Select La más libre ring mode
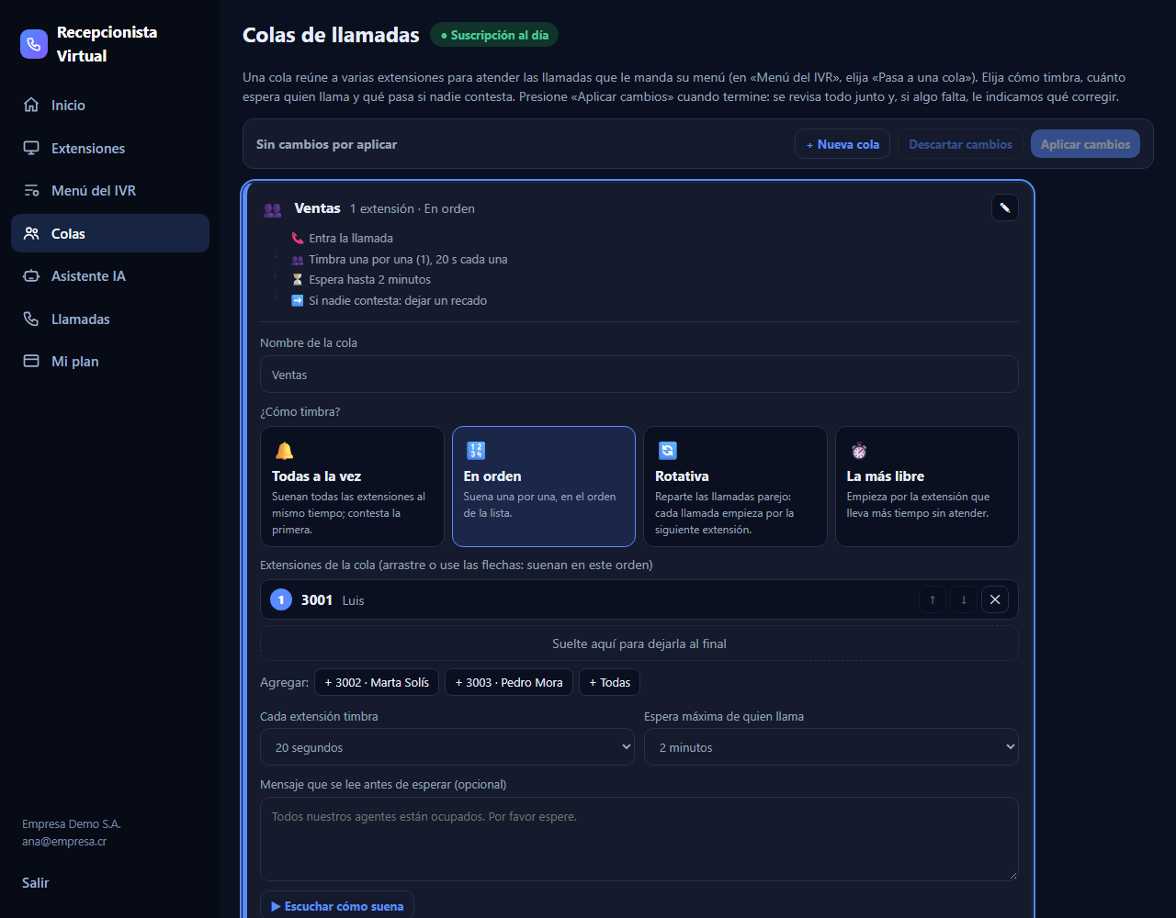 pyautogui.click(x=927, y=487)
